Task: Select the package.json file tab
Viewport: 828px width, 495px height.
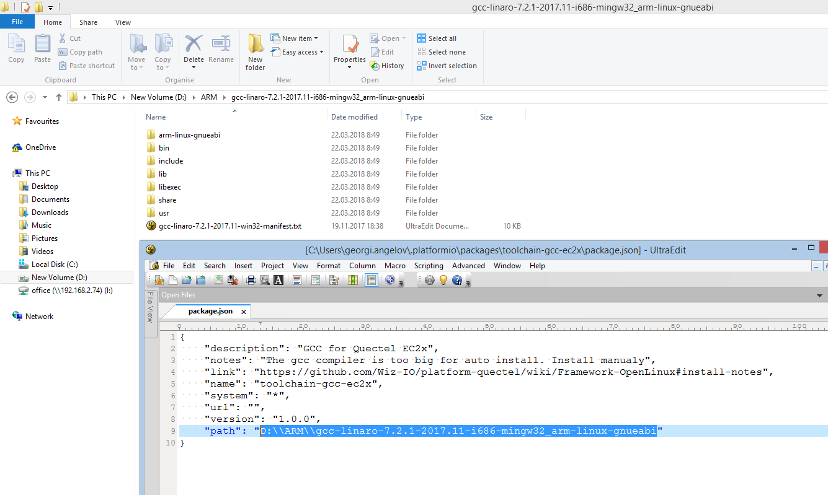Action: [x=211, y=311]
